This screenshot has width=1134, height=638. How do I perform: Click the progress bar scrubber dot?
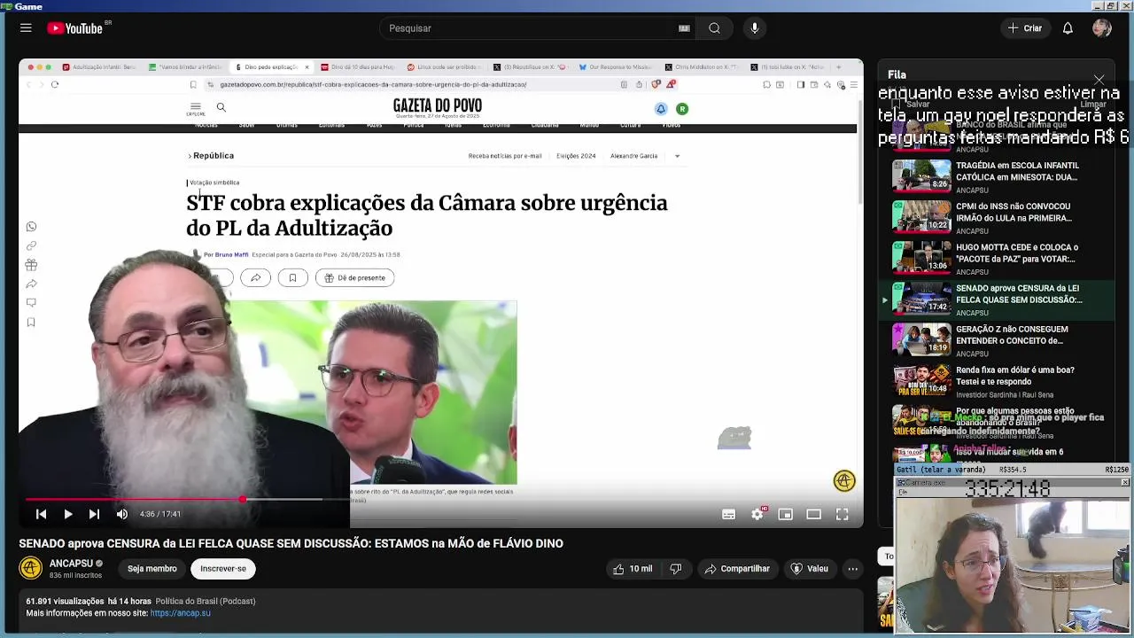pyautogui.click(x=242, y=500)
